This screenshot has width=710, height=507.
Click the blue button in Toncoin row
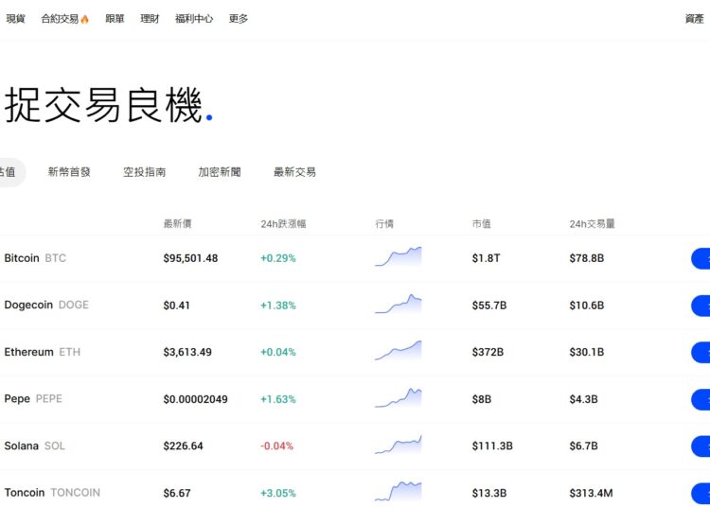click(x=701, y=494)
